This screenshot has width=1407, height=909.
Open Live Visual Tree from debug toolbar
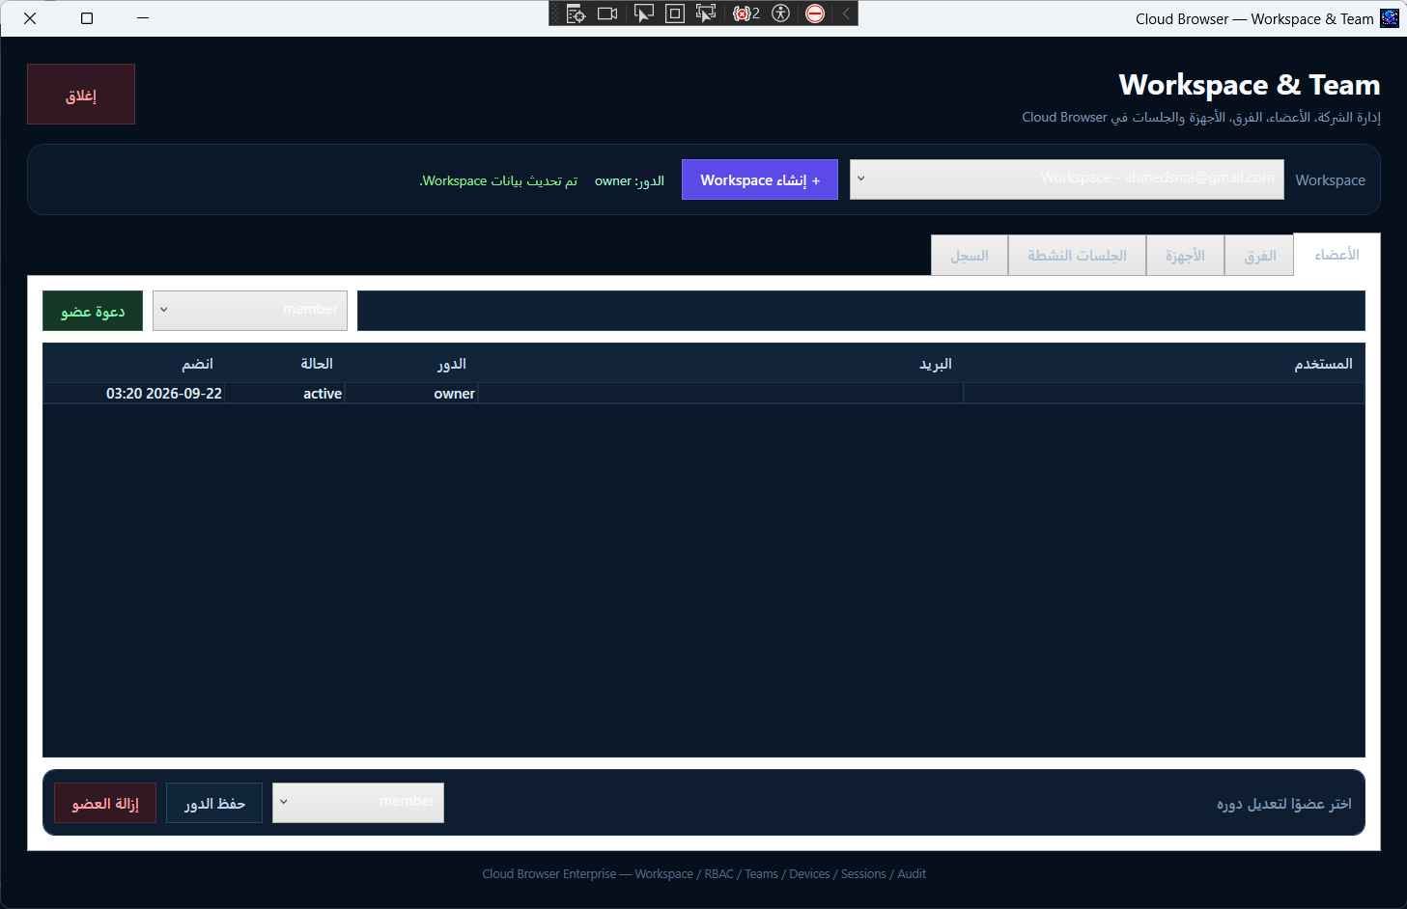coord(576,14)
